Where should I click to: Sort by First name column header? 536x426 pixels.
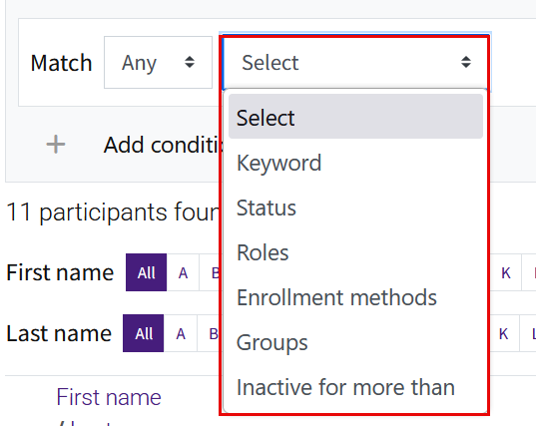click(109, 397)
